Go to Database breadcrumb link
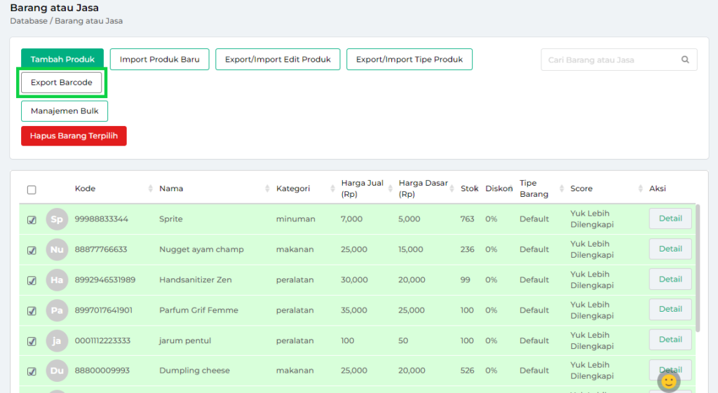 click(28, 21)
